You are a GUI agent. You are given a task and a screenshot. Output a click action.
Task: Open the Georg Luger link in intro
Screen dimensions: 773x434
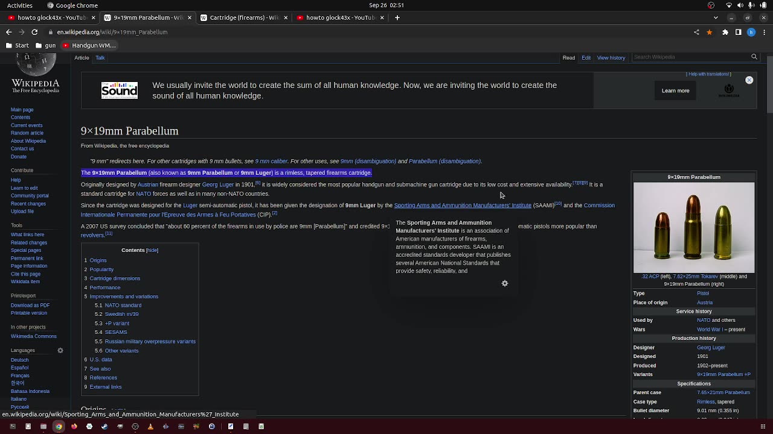coord(217,184)
